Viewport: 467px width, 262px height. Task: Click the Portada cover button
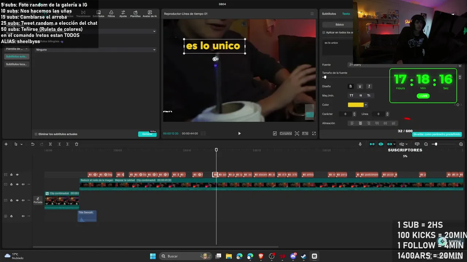point(38,201)
